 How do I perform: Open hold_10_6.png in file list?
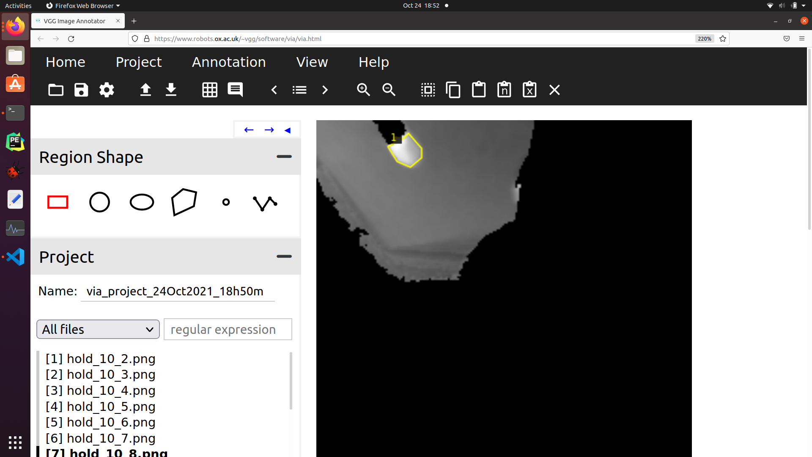(101, 422)
